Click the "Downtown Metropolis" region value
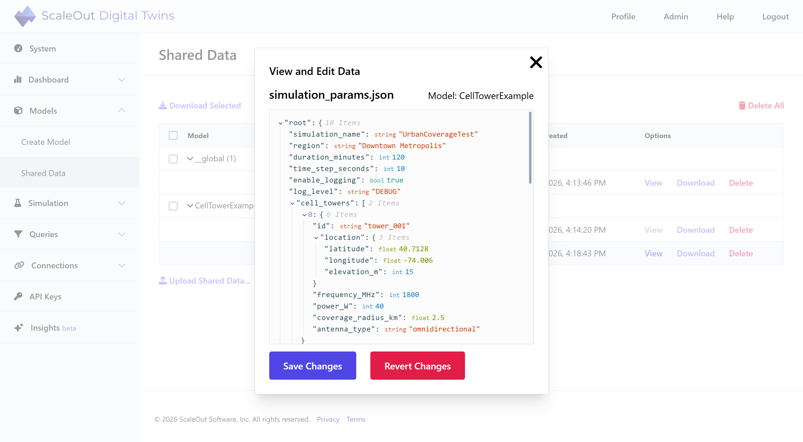This screenshot has width=803, height=442. (402, 146)
